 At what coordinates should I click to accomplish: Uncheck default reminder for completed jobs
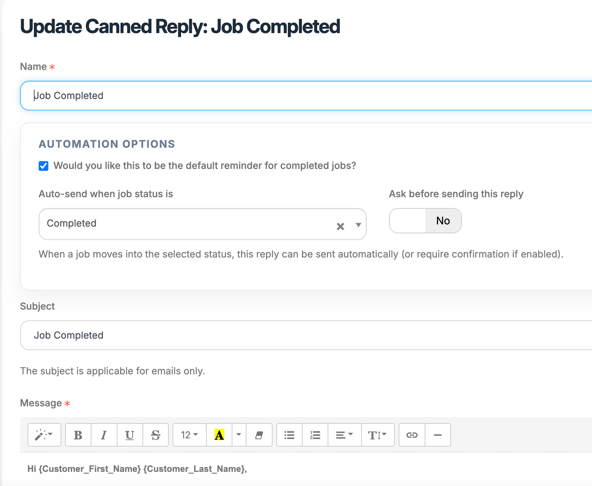point(44,166)
